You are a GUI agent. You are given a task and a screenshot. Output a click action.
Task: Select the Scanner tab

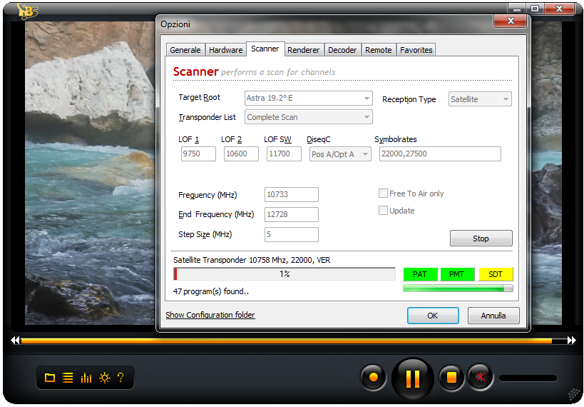(265, 49)
